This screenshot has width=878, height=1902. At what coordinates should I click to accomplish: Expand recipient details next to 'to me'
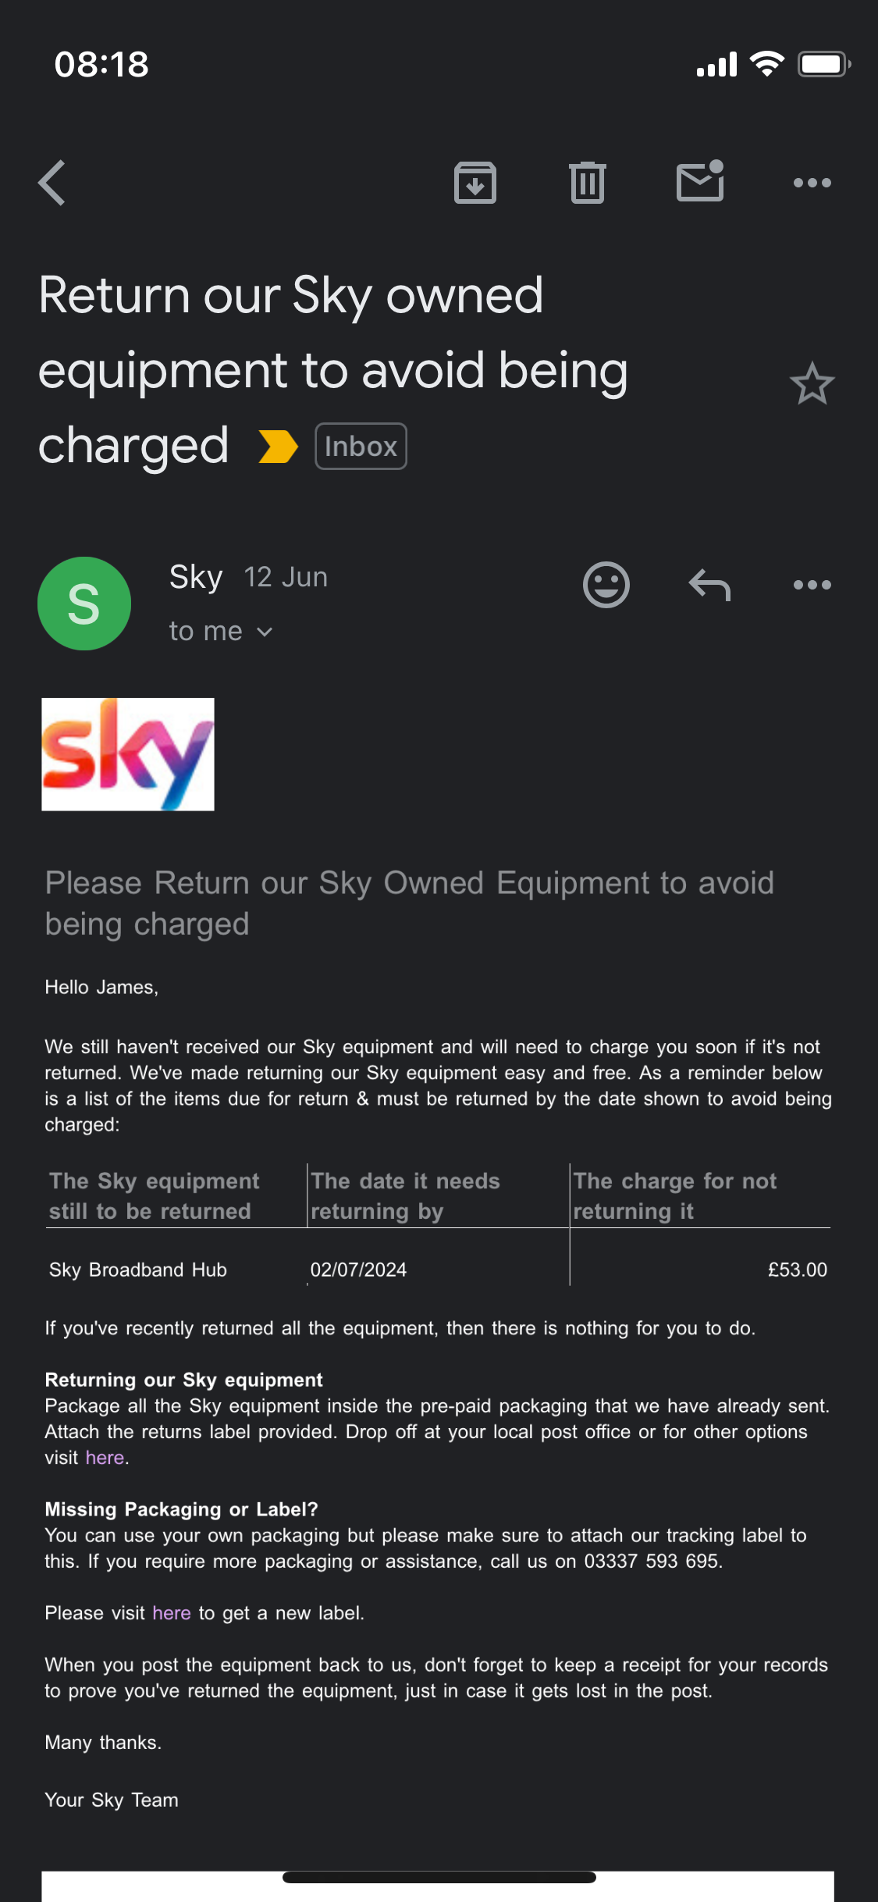click(265, 632)
